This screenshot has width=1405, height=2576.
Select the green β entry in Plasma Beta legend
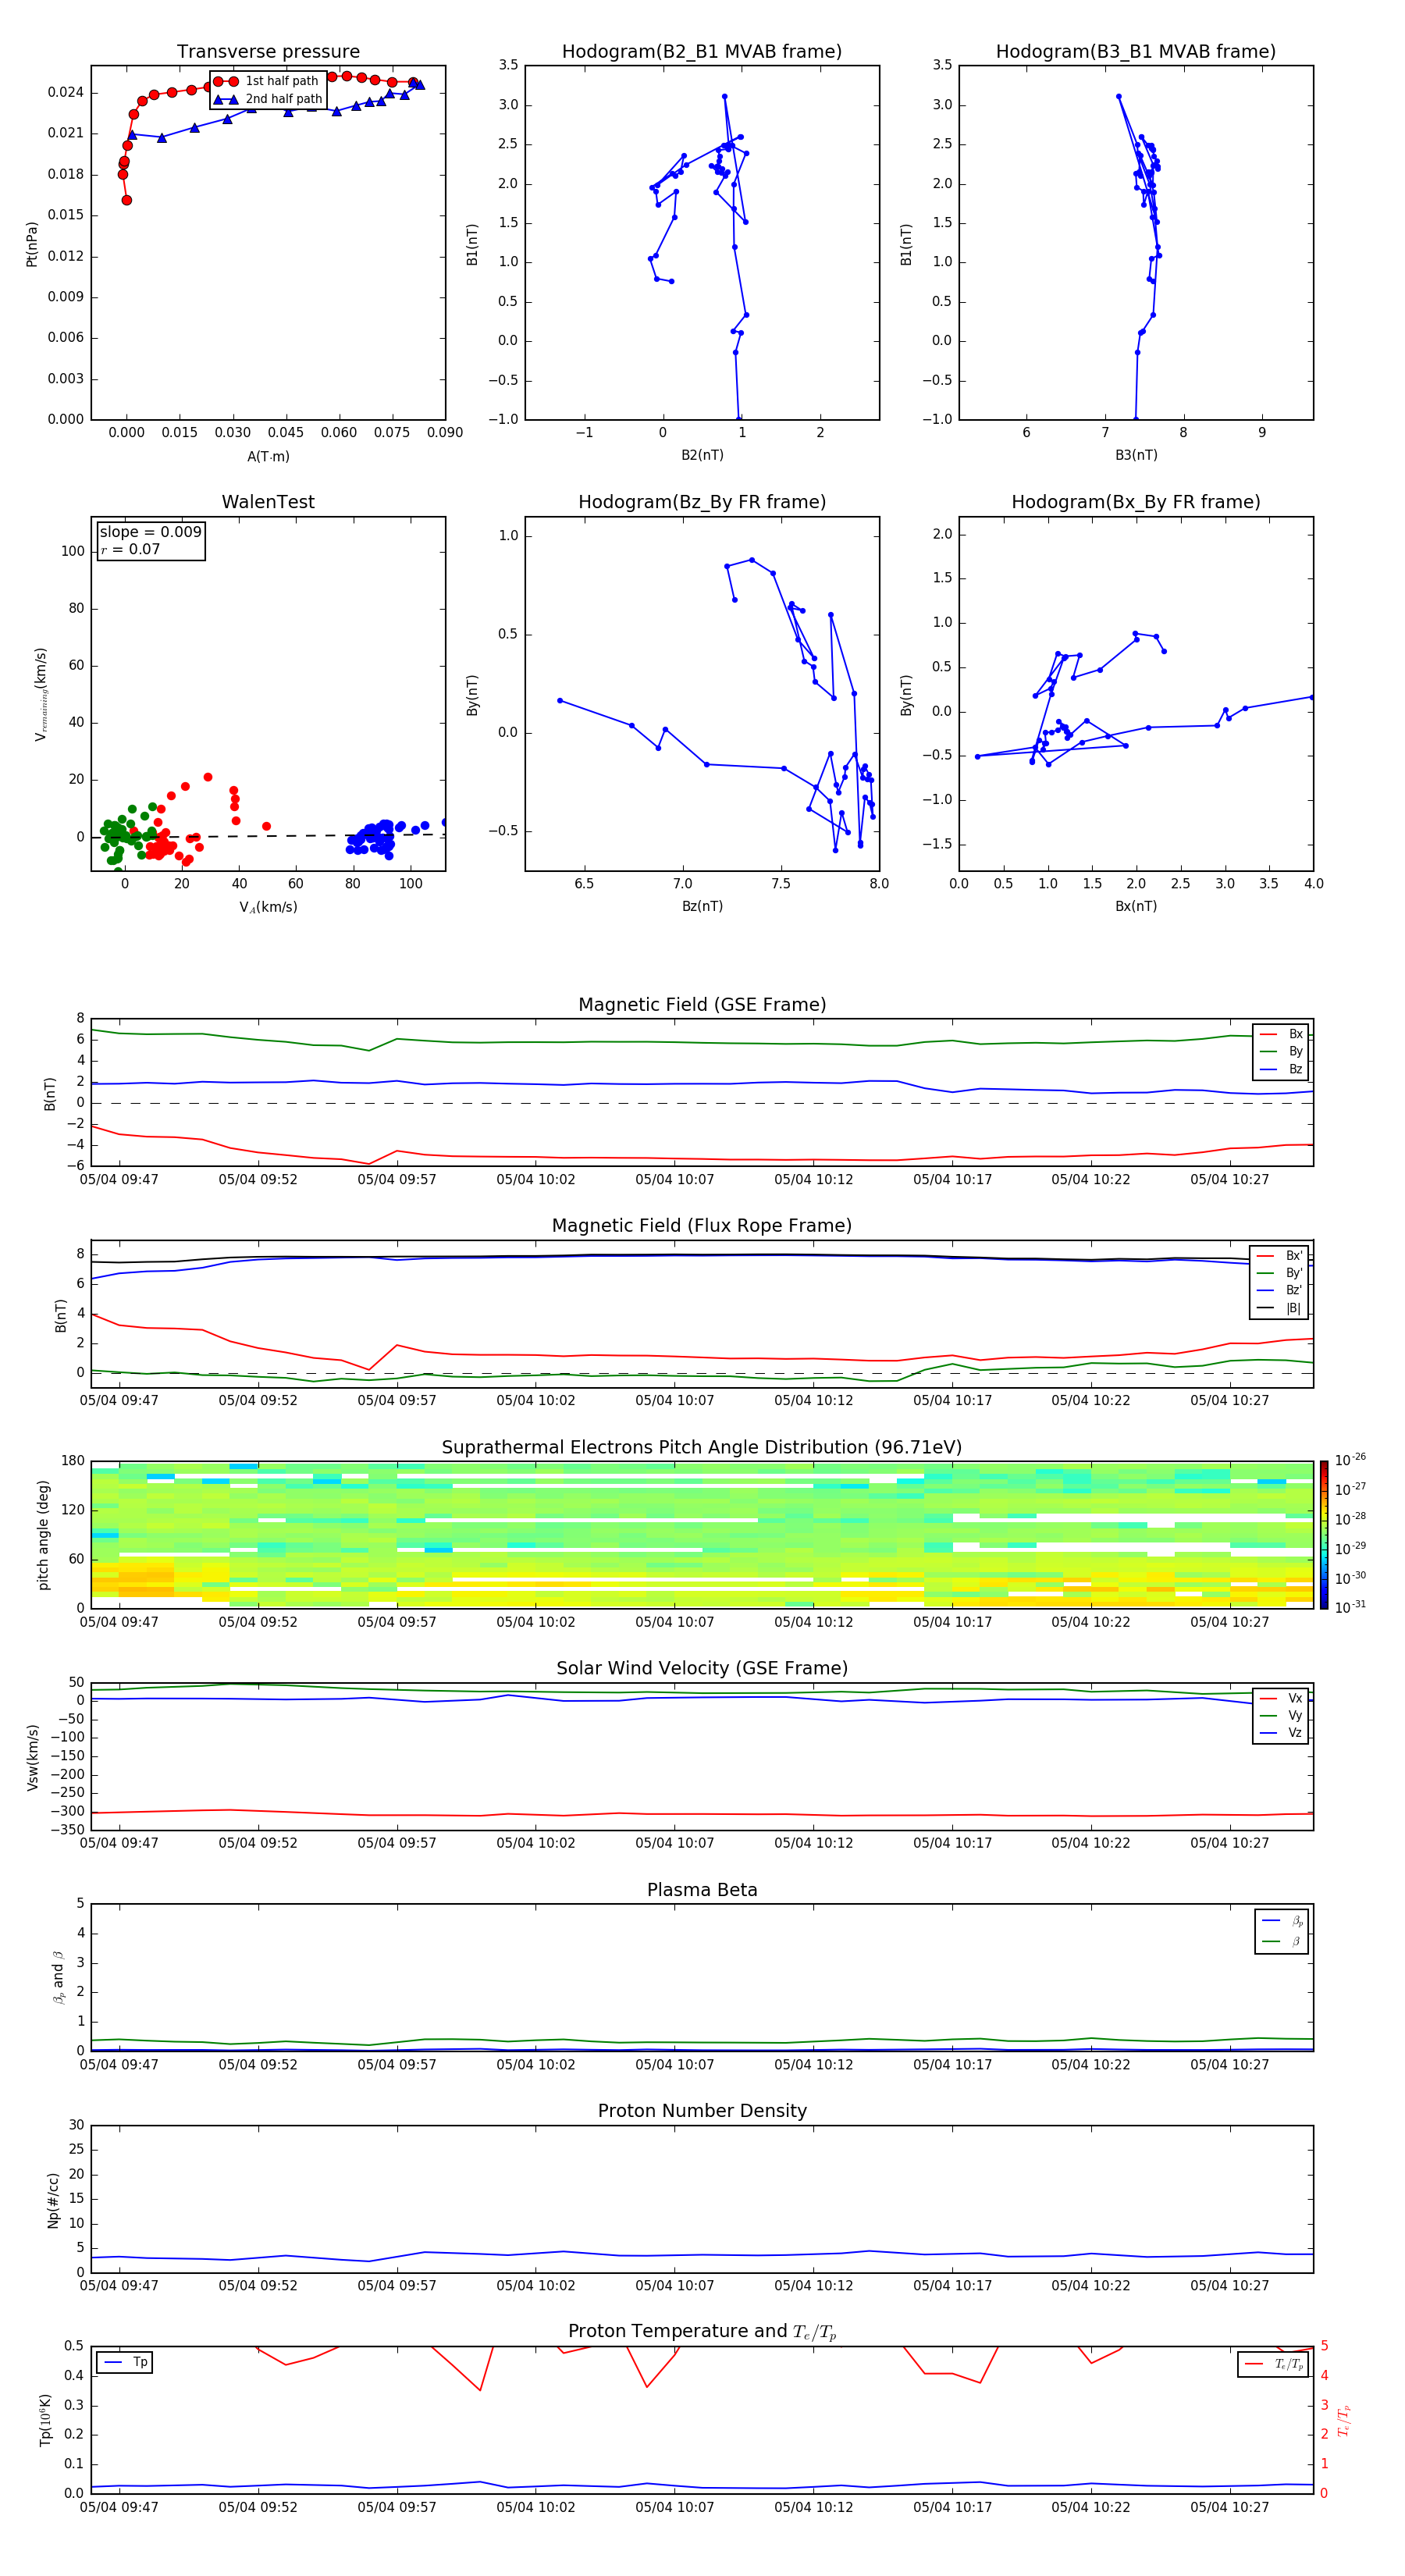(1282, 1941)
